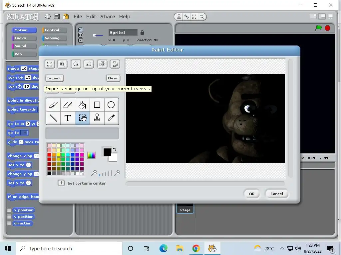Open the 'go to' block dropdown
Viewport: 341px width, 255px height.
[24, 132]
